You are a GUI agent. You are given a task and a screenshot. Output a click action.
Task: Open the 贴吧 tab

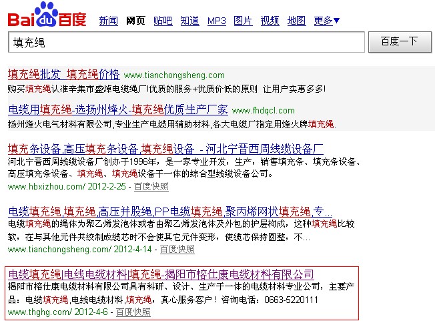(x=163, y=21)
